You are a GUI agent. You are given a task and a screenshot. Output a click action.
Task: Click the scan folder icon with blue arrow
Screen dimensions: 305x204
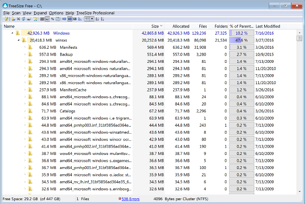pos(13,19)
